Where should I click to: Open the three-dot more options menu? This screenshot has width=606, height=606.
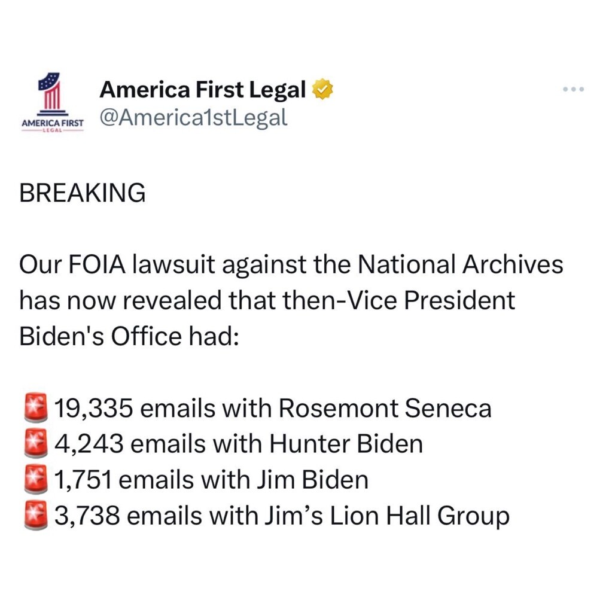pos(574,89)
